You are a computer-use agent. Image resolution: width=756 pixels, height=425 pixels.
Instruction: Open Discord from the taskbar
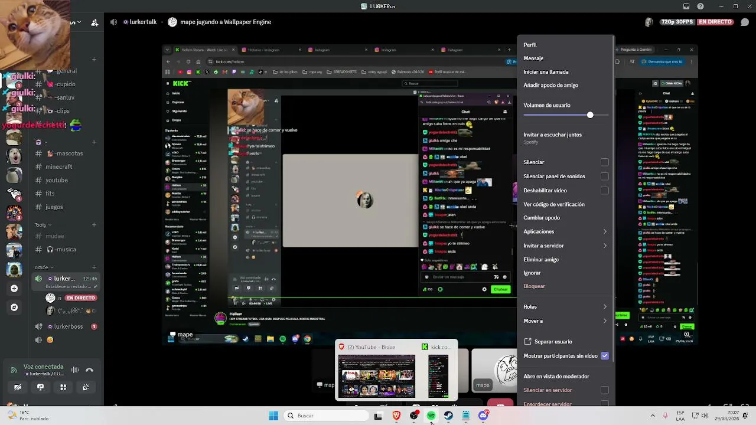483,416
